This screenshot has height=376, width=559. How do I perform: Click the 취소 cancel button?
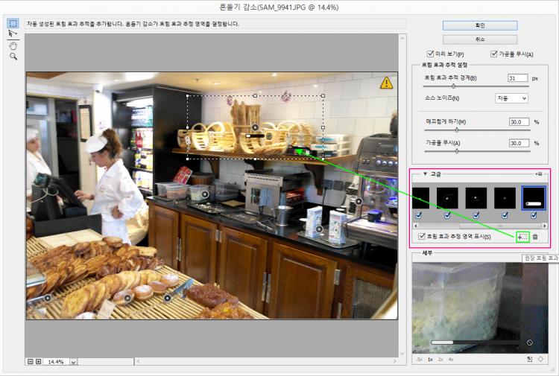coord(479,39)
